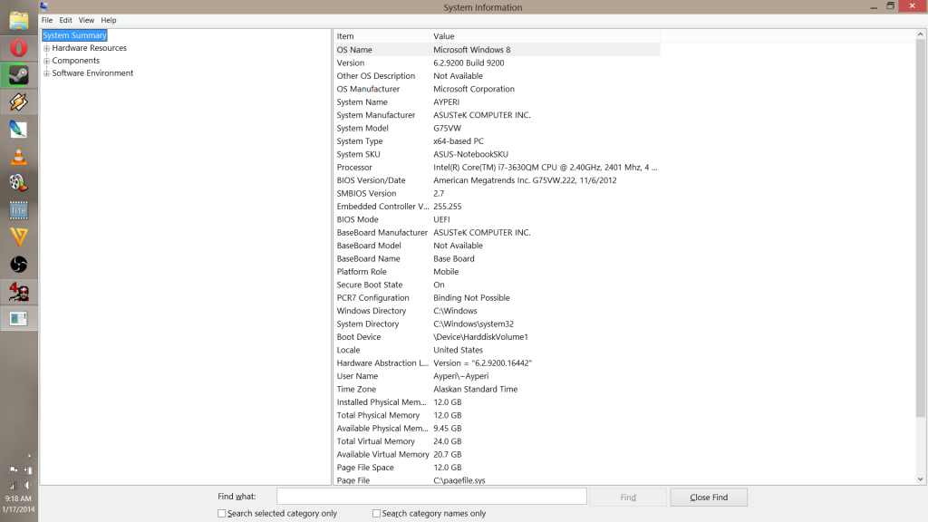
Task: Open Winamp from the taskbar
Action: [18, 102]
